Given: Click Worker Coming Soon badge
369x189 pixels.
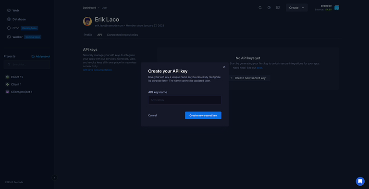Looking at the screenshot, I should coord(33,37).
